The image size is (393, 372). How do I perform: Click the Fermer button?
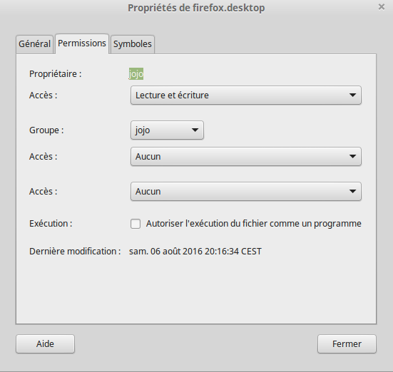click(x=347, y=344)
